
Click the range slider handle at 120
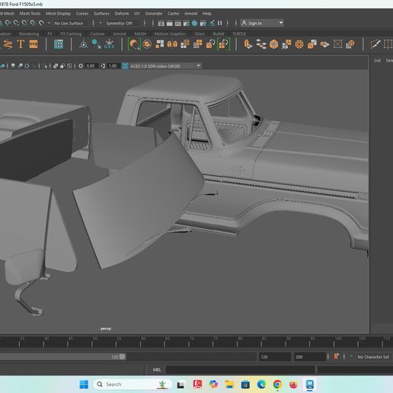(122, 356)
